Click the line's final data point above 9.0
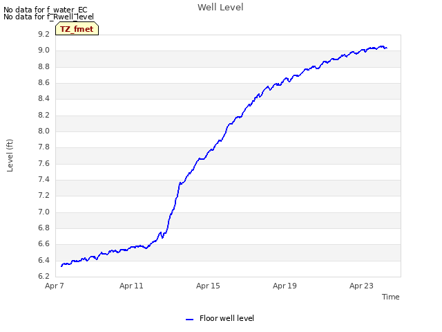 point(387,48)
